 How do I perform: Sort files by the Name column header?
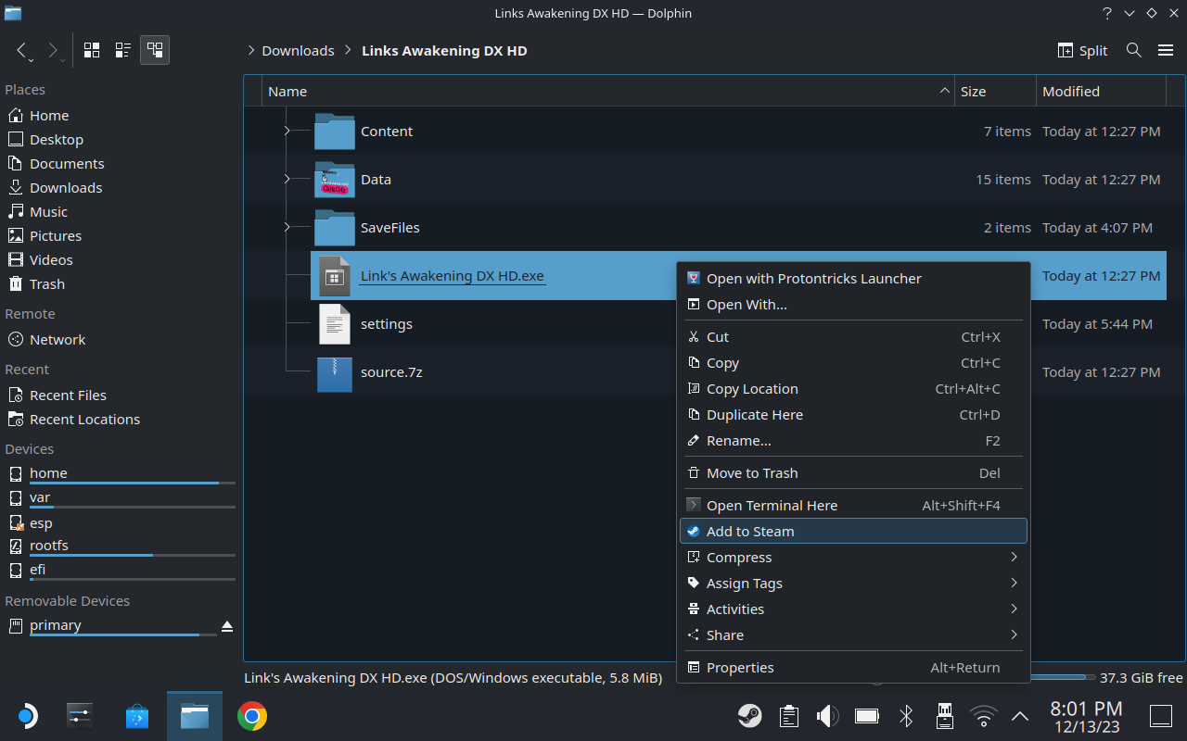pyautogui.click(x=610, y=91)
